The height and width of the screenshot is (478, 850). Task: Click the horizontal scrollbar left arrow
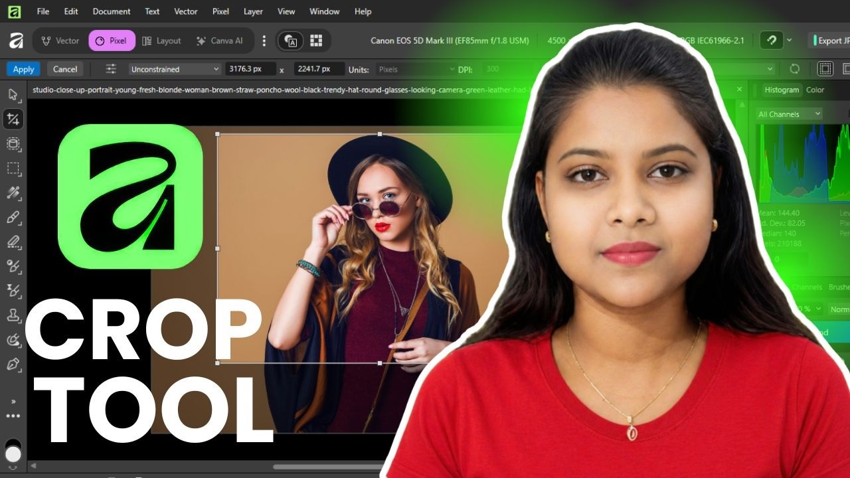pyautogui.click(x=33, y=466)
